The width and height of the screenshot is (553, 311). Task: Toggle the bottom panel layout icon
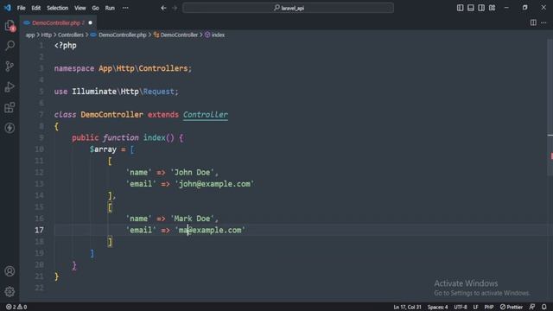[x=470, y=8]
